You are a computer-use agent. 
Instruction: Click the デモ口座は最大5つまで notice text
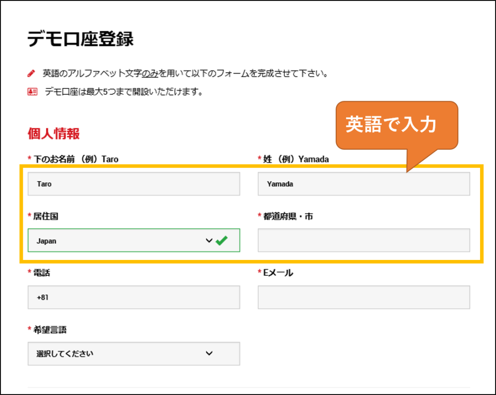tap(124, 91)
